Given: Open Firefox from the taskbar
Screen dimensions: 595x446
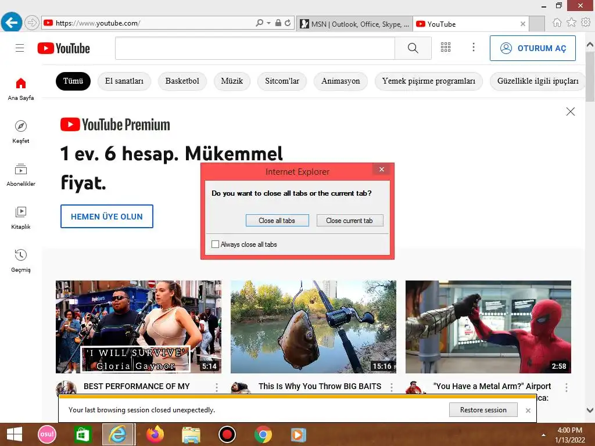Looking at the screenshot, I should coord(155,434).
